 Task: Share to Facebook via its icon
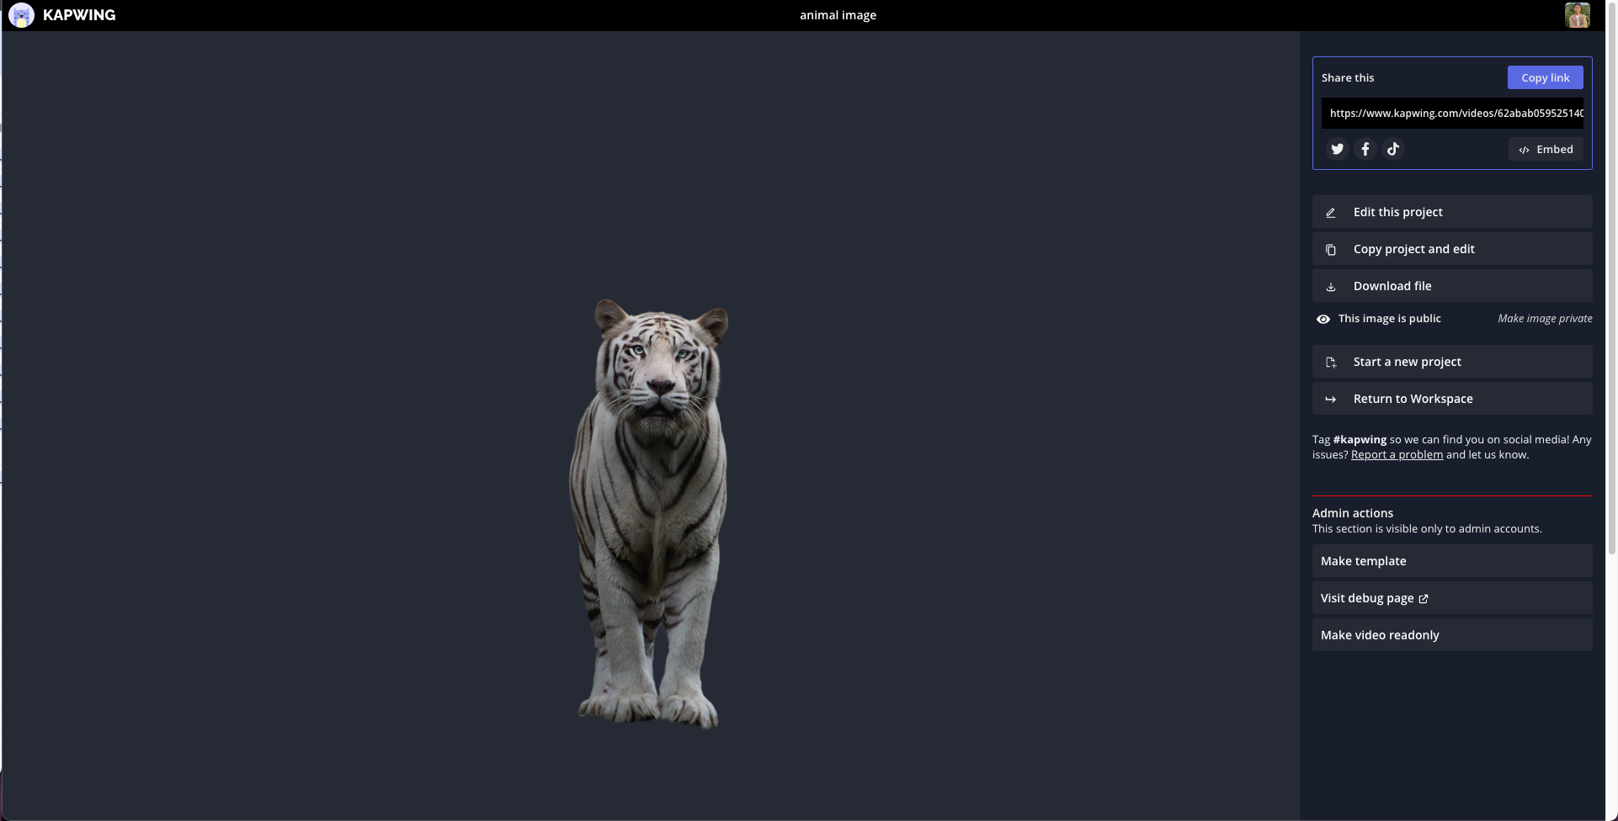(x=1365, y=149)
